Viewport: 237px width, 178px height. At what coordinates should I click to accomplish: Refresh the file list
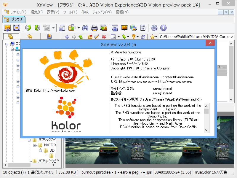143,36
